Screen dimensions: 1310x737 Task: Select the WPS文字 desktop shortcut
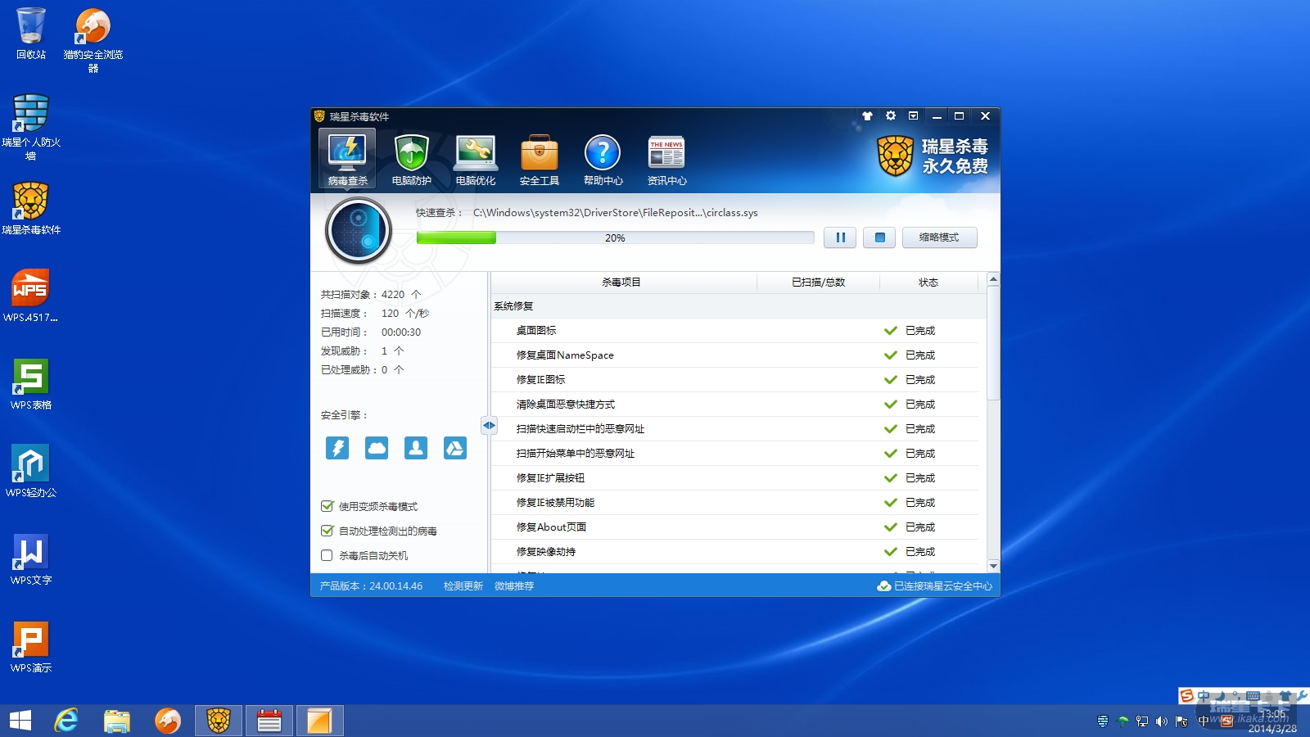(x=31, y=559)
